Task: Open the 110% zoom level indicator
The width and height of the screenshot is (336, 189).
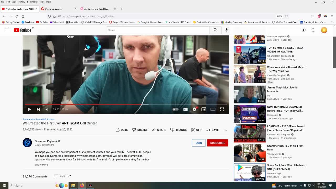Action: 279,16
